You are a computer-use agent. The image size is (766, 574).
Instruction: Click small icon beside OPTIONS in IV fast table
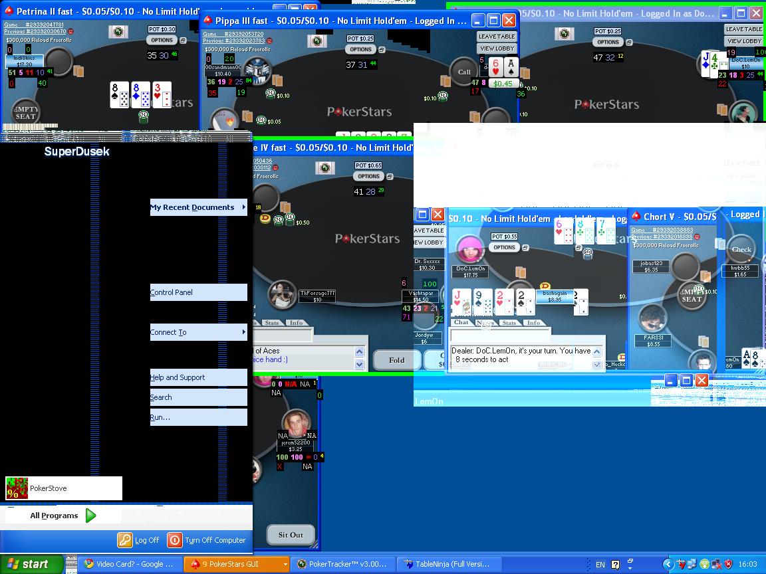coord(390,177)
